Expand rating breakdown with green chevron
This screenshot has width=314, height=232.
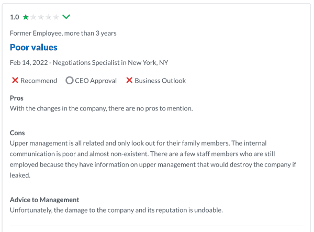click(66, 17)
